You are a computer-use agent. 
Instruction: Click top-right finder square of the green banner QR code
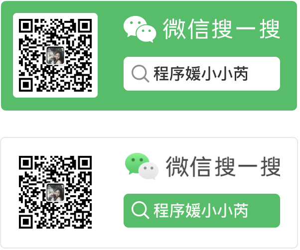click(85, 25)
